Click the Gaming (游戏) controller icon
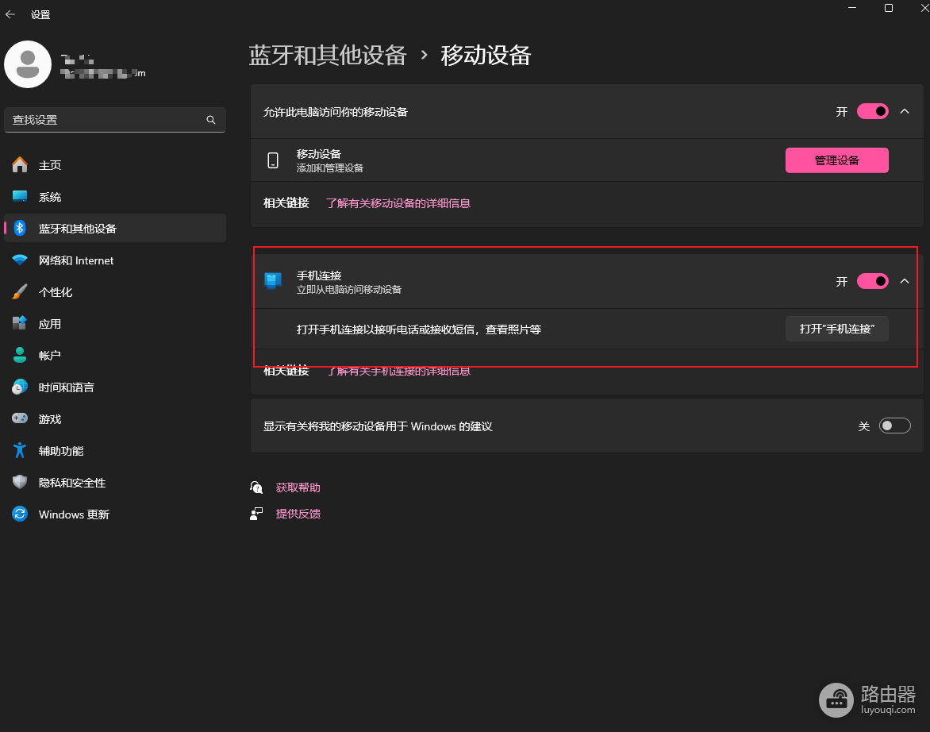 click(20, 418)
